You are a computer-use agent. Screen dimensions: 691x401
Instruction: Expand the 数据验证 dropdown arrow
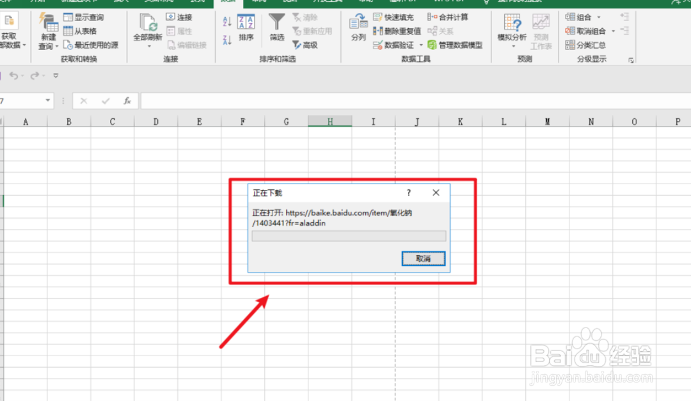coord(421,45)
